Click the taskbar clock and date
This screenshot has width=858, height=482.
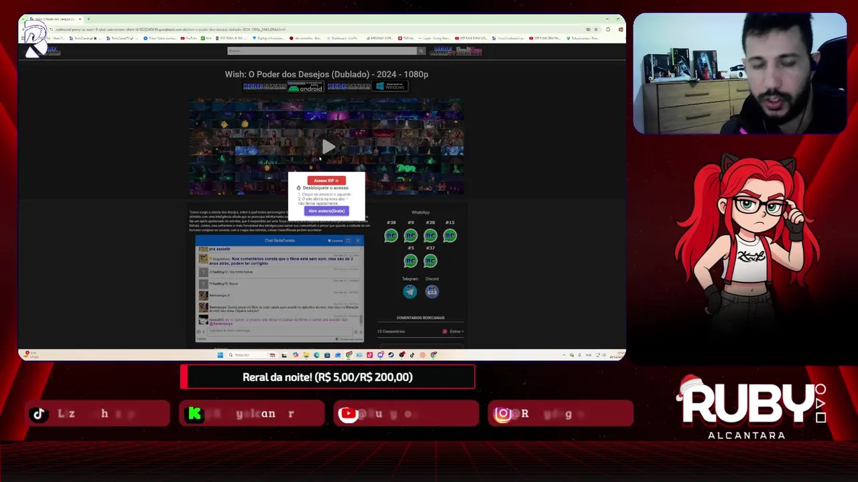(619, 355)
